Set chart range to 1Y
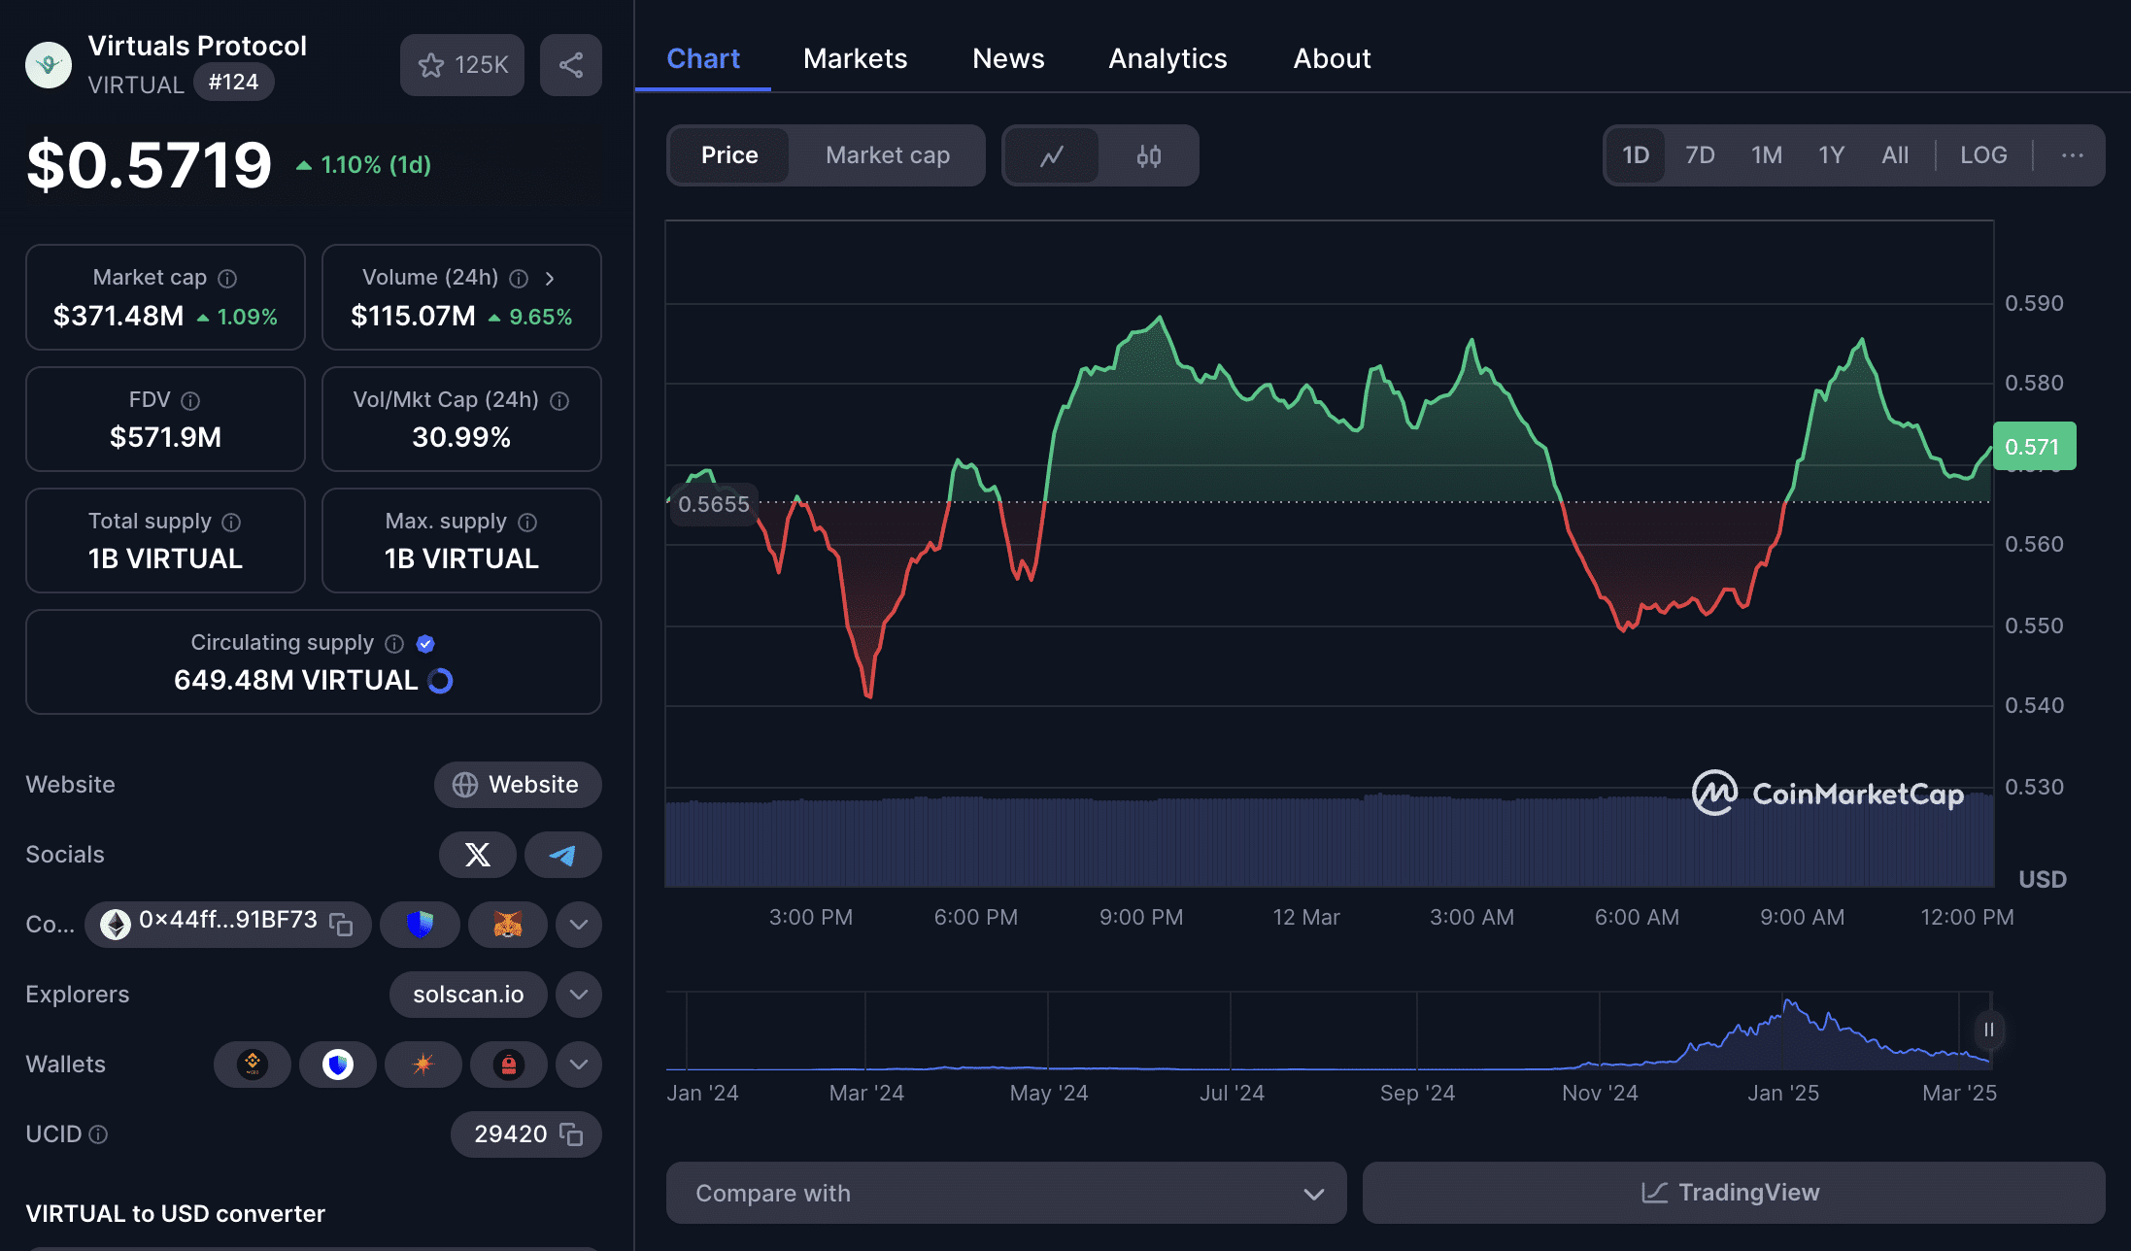This screenshot has height=1251, width=2131. (1831, 155)
